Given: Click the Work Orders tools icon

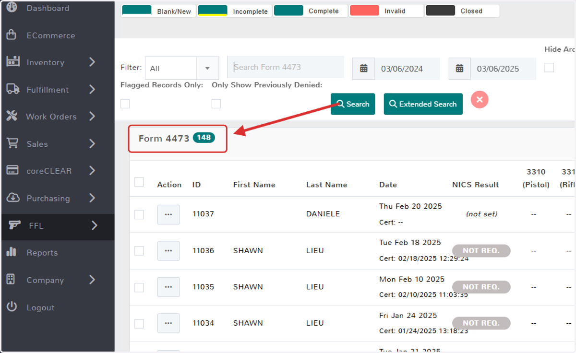Looking at the screenshot, I should coord(12,116).
